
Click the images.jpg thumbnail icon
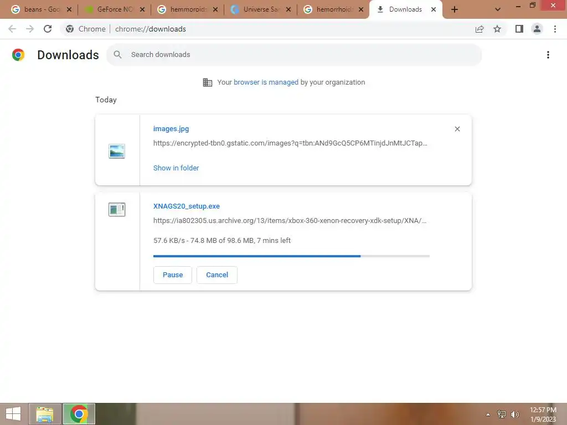tap(117, 151)
